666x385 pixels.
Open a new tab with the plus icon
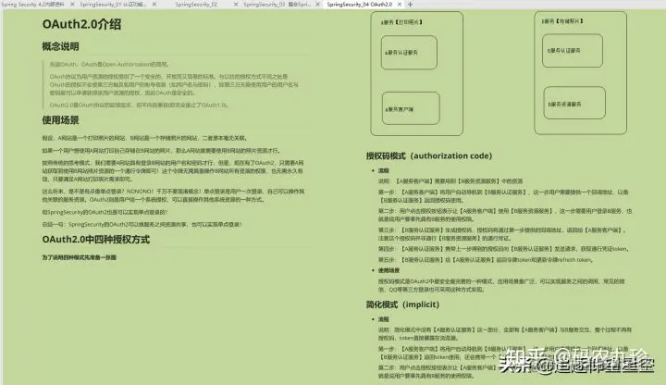coord(410,5)
